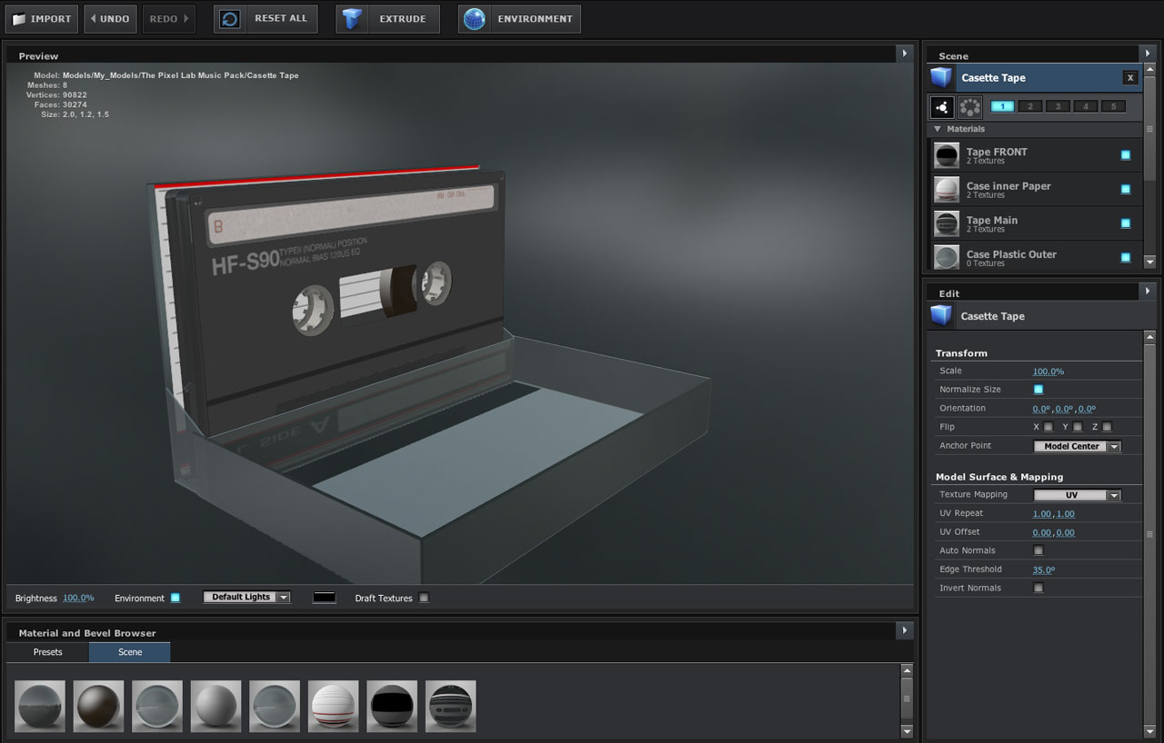Click the black background color swatch

tap(324, 598)
